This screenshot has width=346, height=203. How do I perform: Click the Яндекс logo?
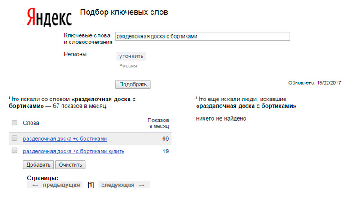49,17
